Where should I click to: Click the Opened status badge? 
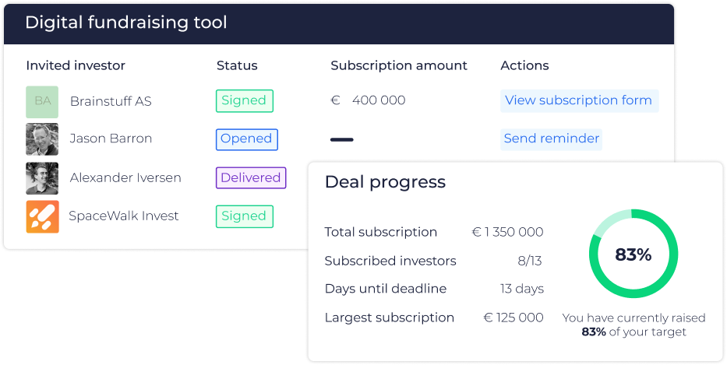(x=247, y=139)
